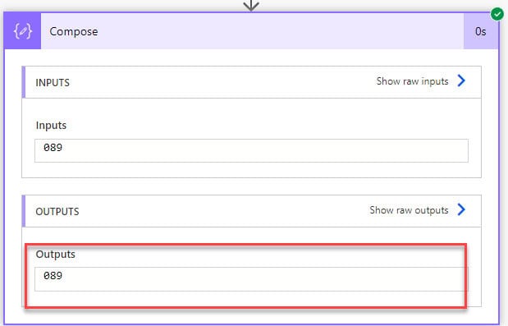Collapse the Compose action header
The height and width of the screenshot is (326, 508).
(251, 31)
